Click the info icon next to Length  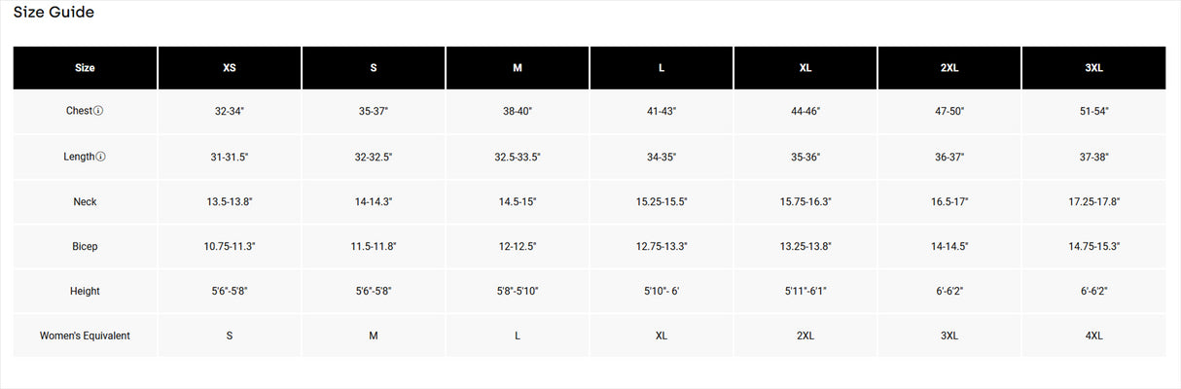(101, 157)
